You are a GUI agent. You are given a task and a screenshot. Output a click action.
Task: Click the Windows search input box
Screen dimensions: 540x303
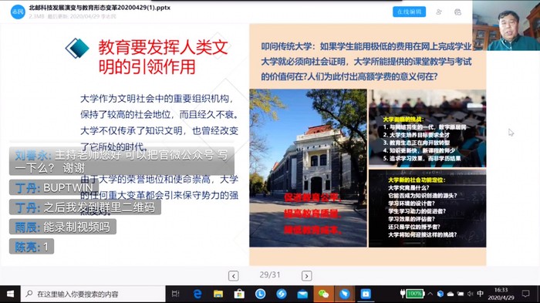[93, 294]
